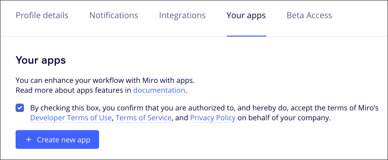Click the Your apps section heading

coord(41,61)
